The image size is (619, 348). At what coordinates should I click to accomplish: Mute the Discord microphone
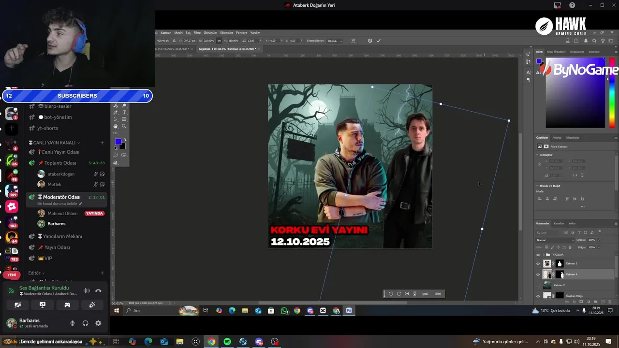pos(73,323)
